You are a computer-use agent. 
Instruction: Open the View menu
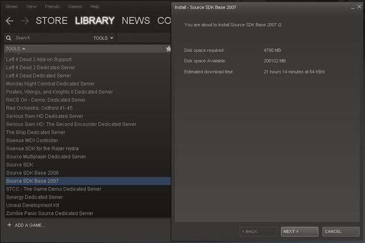31,6
